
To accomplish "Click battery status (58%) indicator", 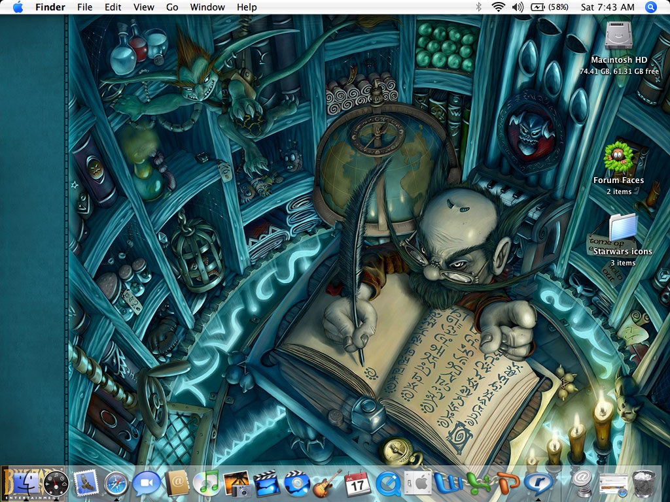I will [550, 7].
